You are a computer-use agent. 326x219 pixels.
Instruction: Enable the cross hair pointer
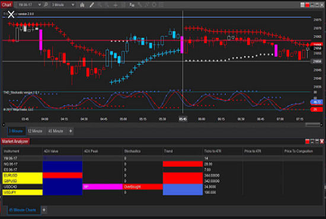pos(116,5)
